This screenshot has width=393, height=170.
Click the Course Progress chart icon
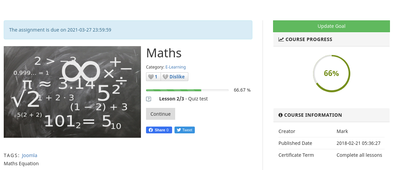pyautogui.click(x=281, y=39)
